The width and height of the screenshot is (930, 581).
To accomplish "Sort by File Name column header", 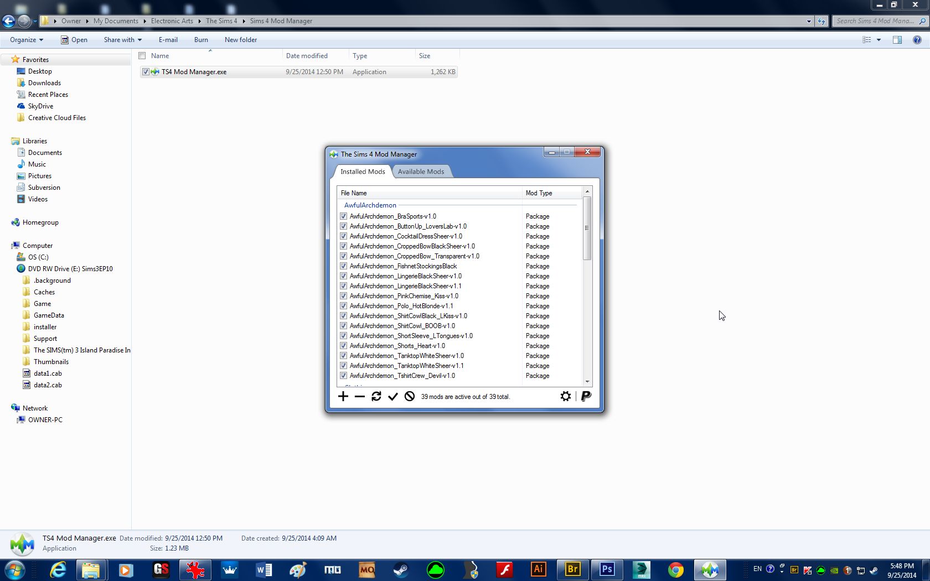I will [x=430, y=193].
